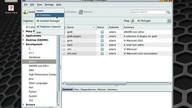The width and height of the screenshot is (192, 108).
Task: Click the right arrow of package list scrollbar
Action: click(170, 83)
